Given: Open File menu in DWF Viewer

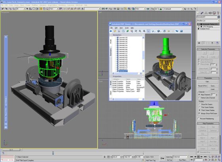Looking at the screenshot, I should (111, 28).
